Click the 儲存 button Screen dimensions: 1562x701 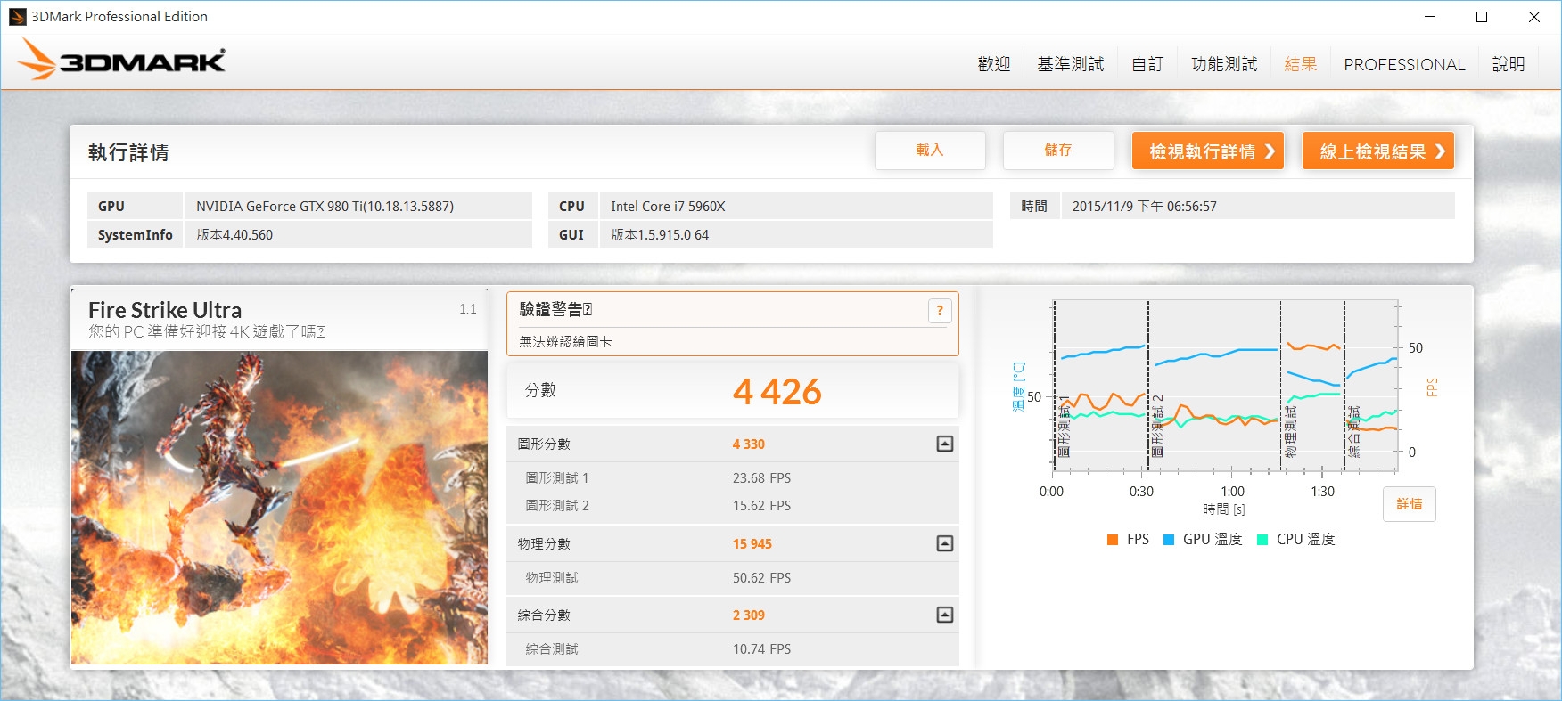(x=1058, y=151)
